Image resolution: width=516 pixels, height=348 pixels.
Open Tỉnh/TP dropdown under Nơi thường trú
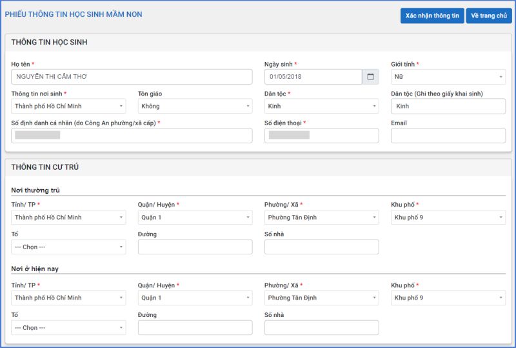click(x=68, y=218)
